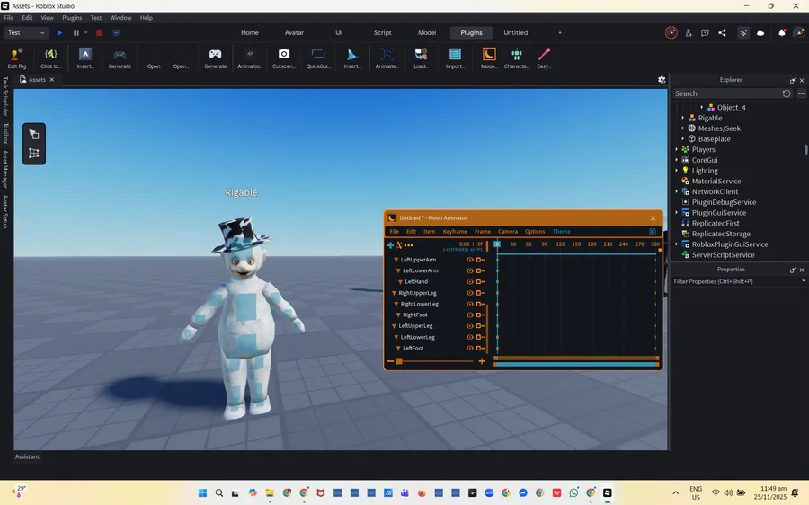This screenshot has width=809, height=505.
Task: Stop the test with red square
Action: (100, 32)
